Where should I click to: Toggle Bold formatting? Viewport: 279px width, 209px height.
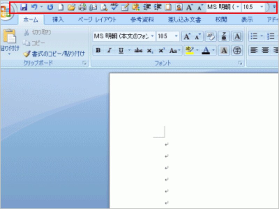[98, 51]
